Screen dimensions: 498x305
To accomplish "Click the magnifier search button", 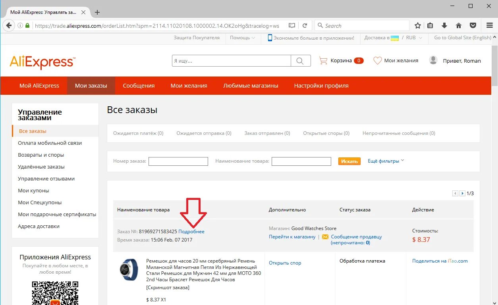I will [300, 61].
